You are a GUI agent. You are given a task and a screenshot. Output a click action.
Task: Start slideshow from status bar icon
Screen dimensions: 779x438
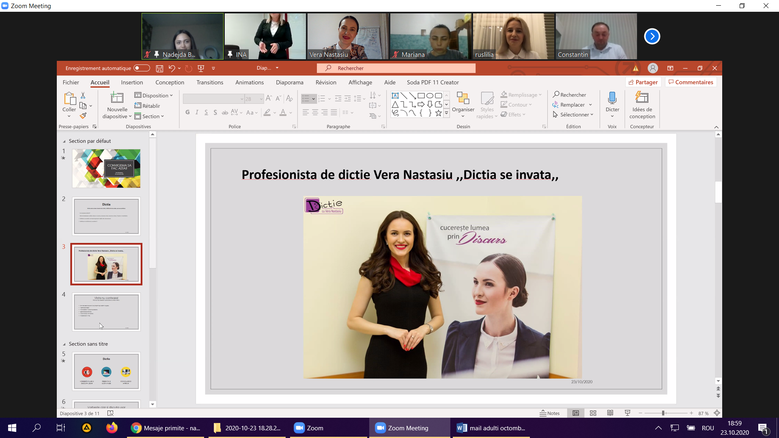click(627, 413)
